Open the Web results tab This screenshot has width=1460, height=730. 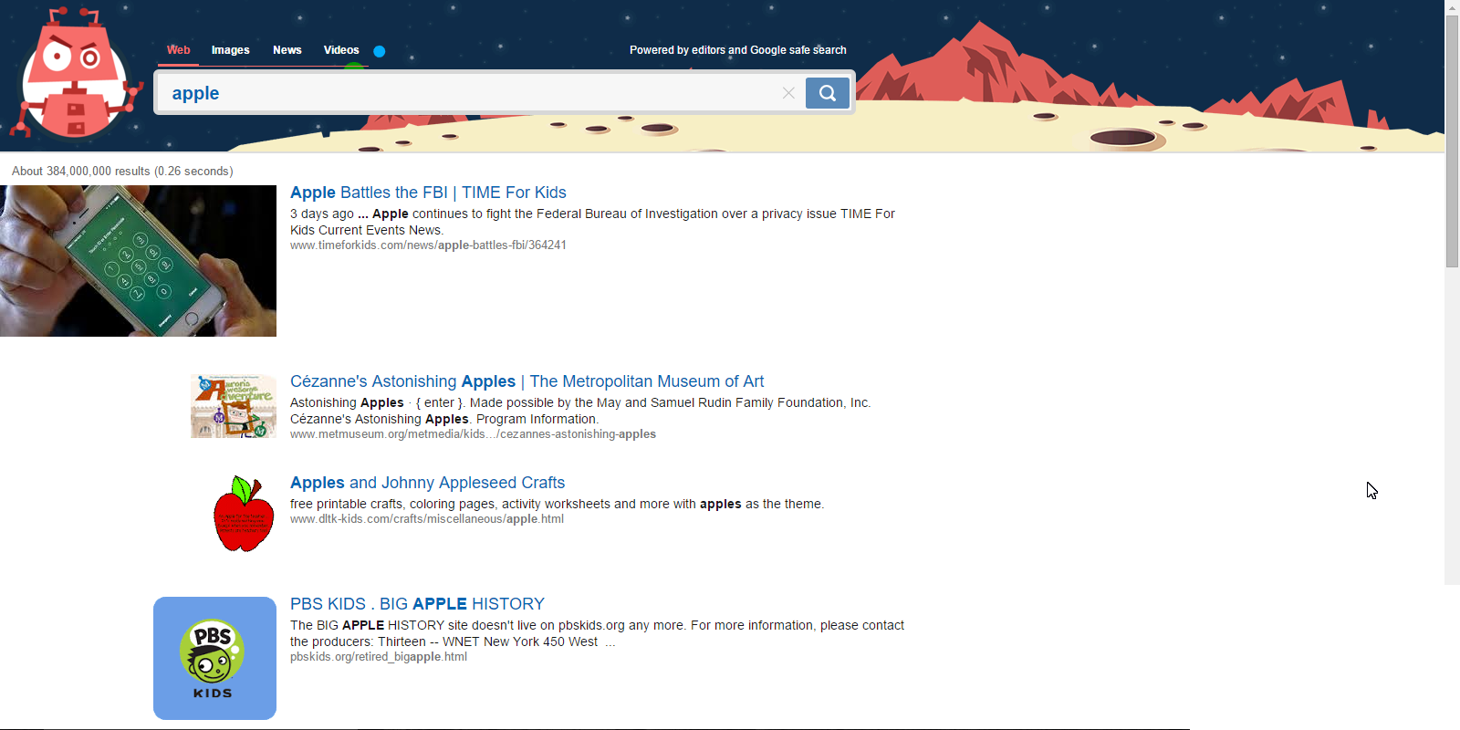point(178,50)
